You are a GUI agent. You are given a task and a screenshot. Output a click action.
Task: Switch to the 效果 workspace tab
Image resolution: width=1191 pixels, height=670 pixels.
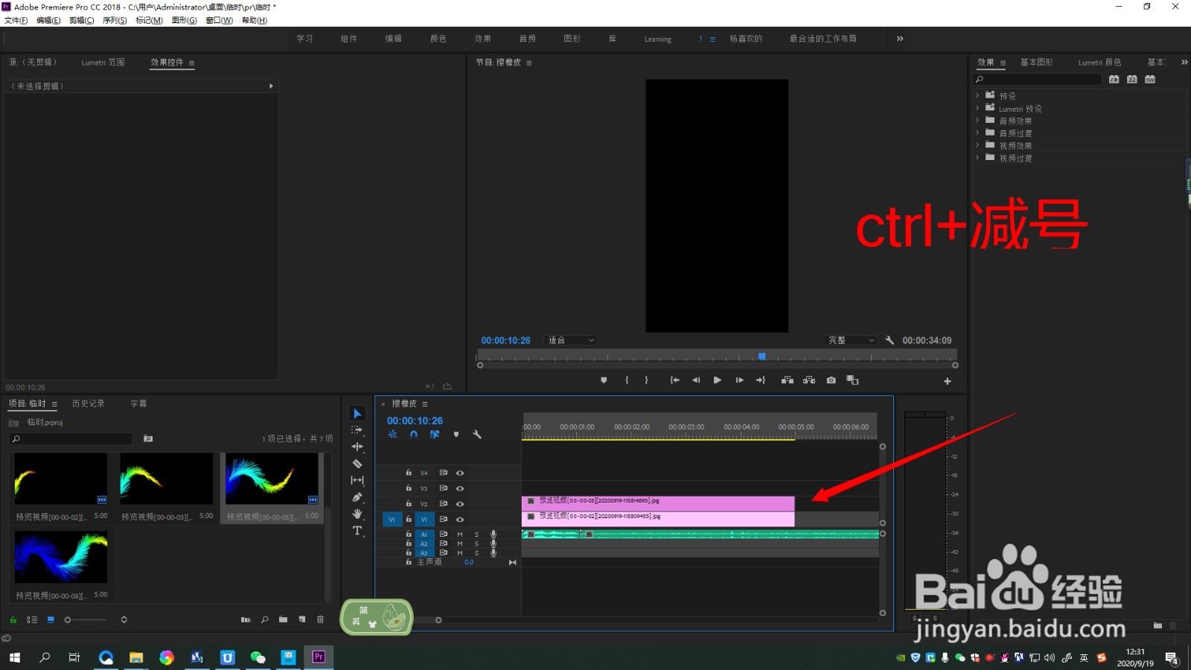tap(482, 39)
